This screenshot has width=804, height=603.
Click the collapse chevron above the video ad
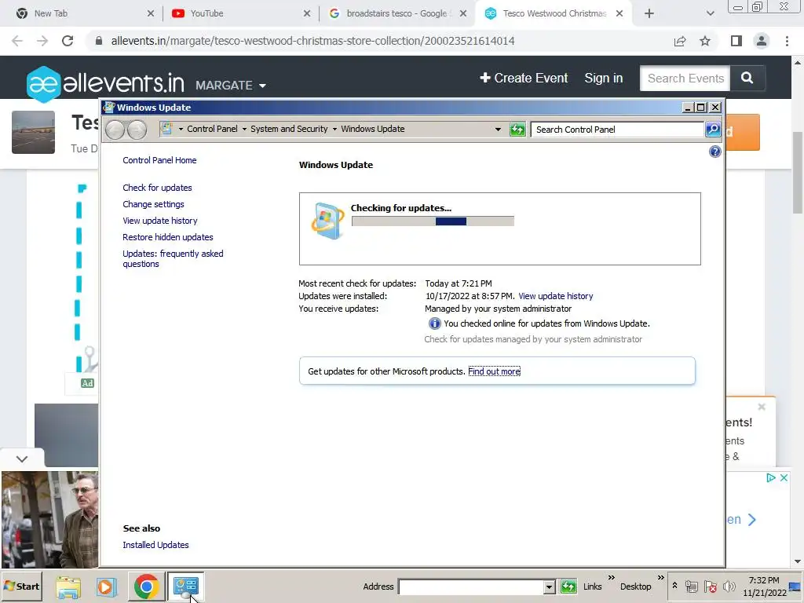tap(22, 459)
